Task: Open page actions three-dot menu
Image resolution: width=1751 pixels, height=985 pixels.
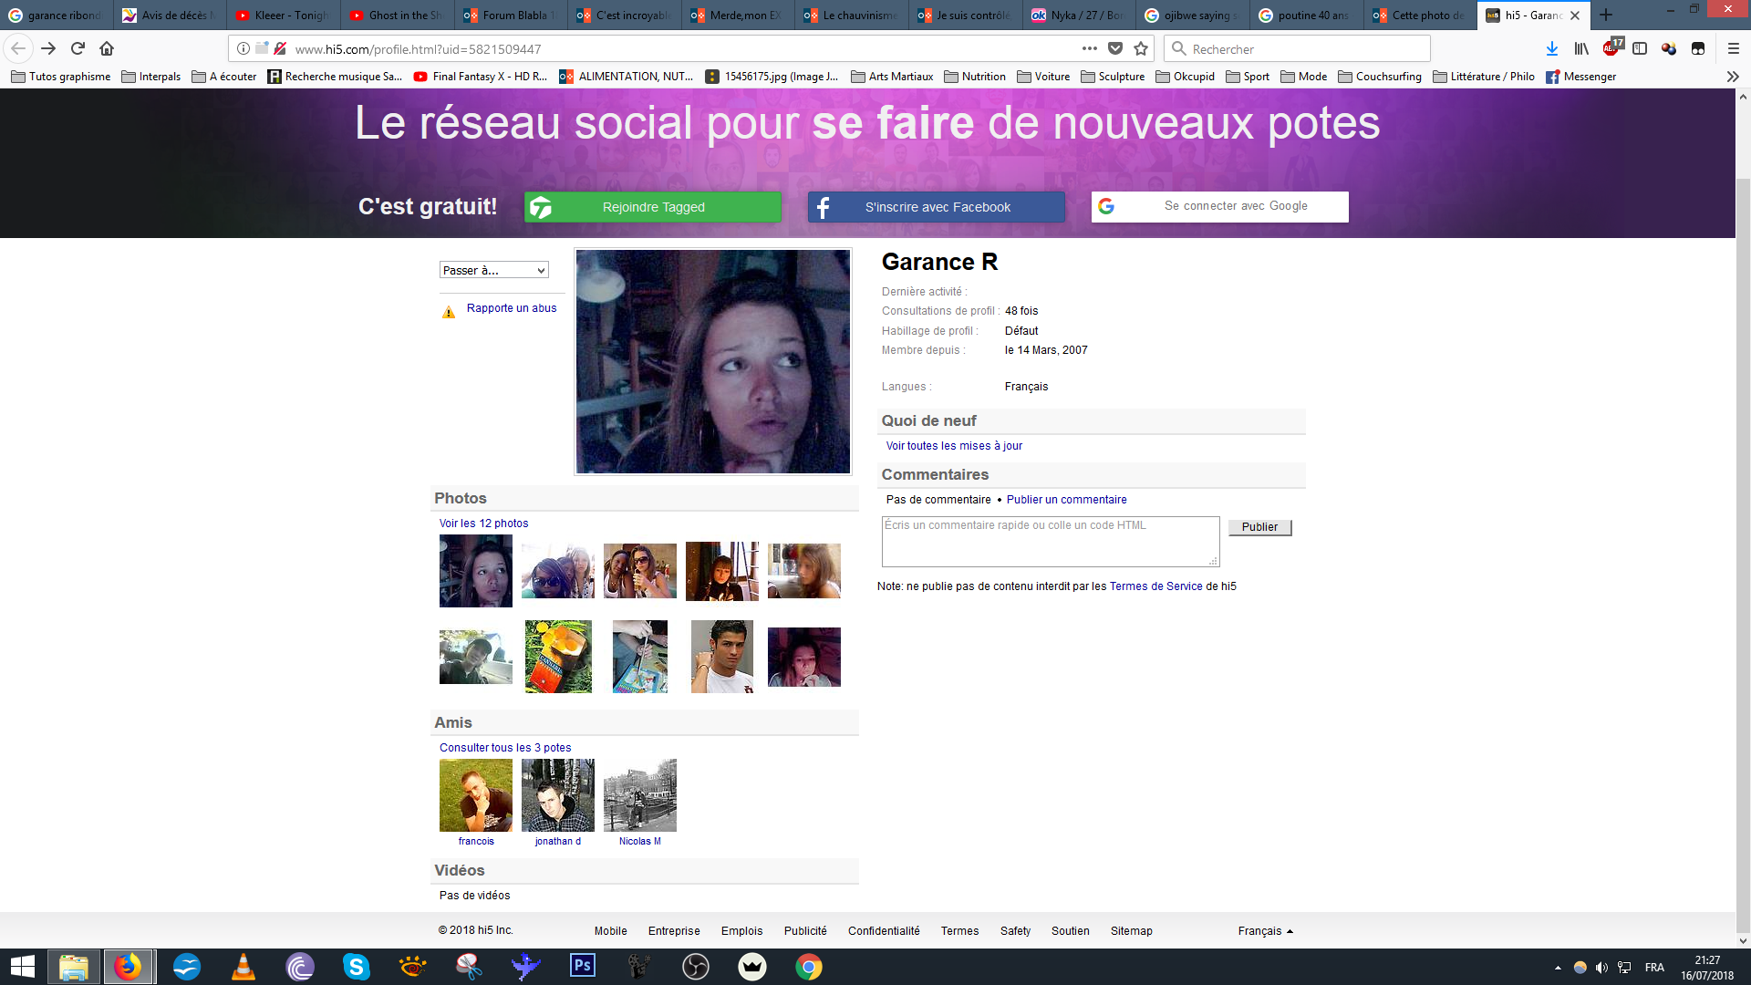Action: click(x=1089, y=48)
